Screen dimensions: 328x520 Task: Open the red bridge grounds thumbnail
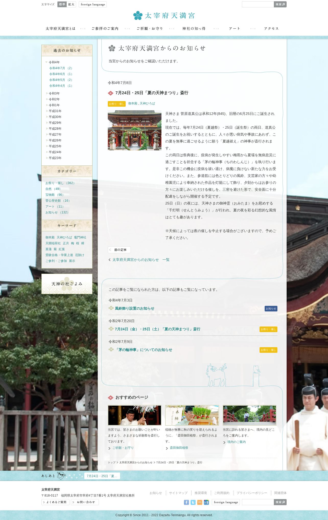[x=250, y=415]
